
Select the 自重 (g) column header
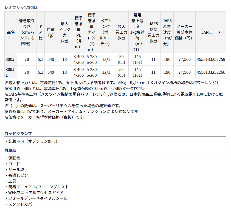point(51,32)
